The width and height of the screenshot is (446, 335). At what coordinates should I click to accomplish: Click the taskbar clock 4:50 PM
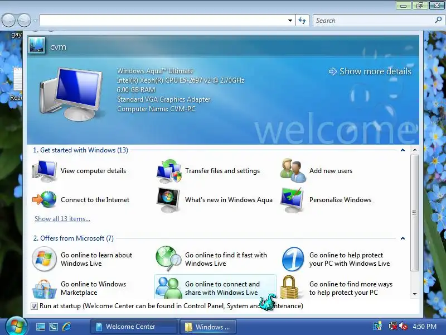424,327
